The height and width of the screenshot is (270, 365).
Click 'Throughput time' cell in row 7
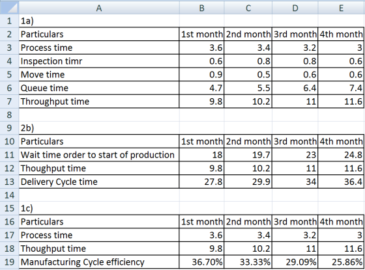99,101
